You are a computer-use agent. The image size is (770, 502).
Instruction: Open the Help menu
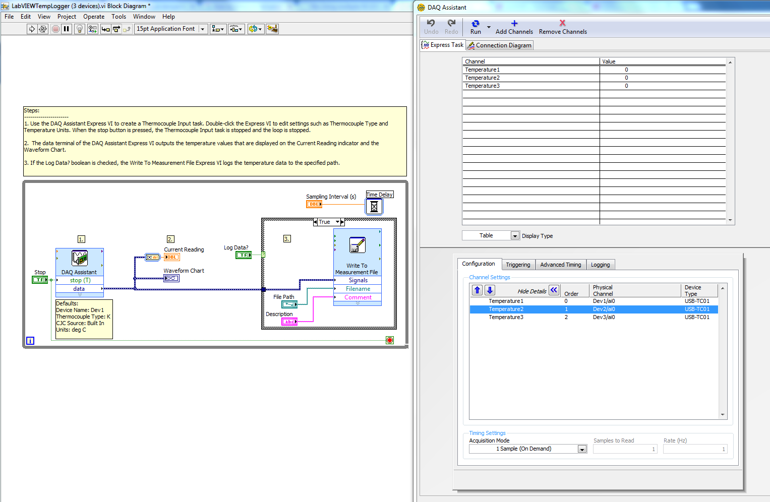[x=168, y=17]
